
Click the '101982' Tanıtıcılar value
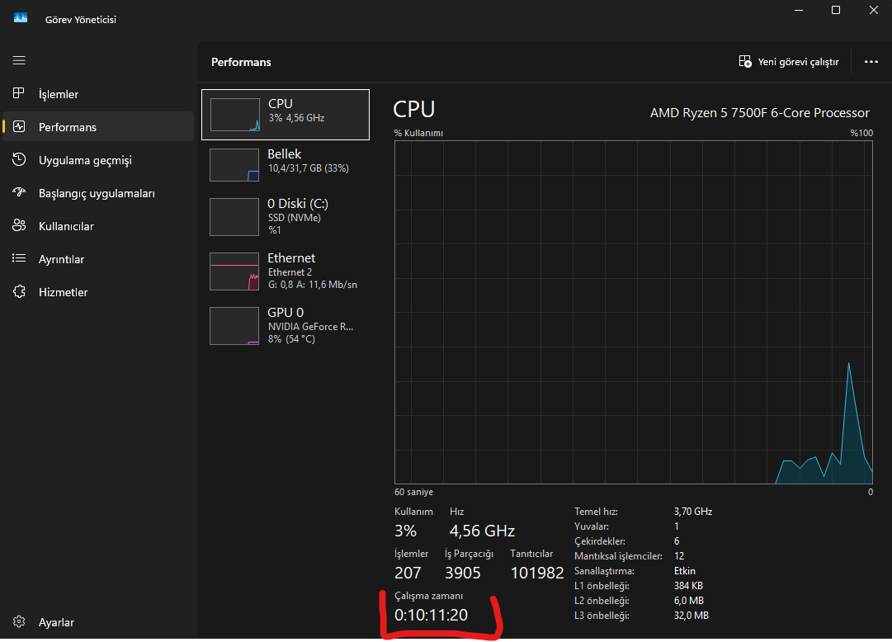[x=537, y=573]
